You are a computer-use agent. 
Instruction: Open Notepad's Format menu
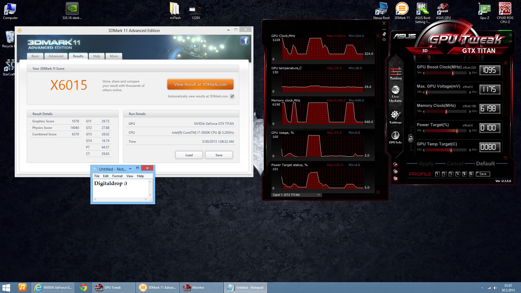(x=117, y=176)
